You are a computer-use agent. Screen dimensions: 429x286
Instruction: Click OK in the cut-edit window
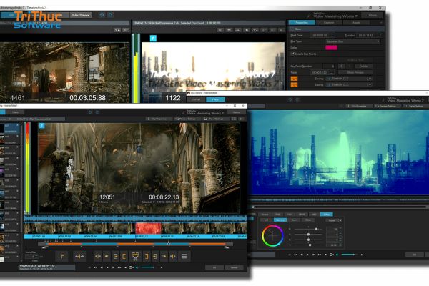[214, 267]
